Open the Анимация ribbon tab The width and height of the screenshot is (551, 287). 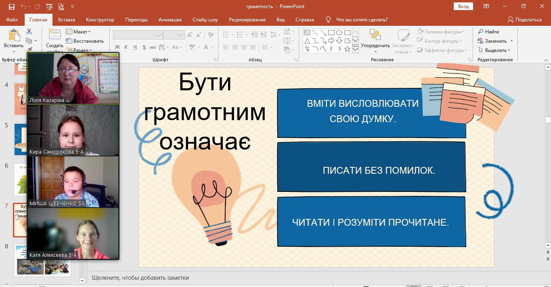170,20
